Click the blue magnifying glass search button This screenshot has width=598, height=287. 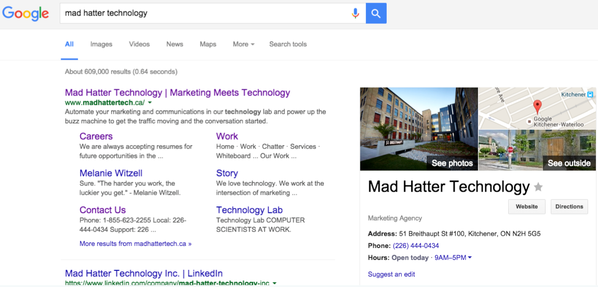pyautogui.click(x=376, y=13)
